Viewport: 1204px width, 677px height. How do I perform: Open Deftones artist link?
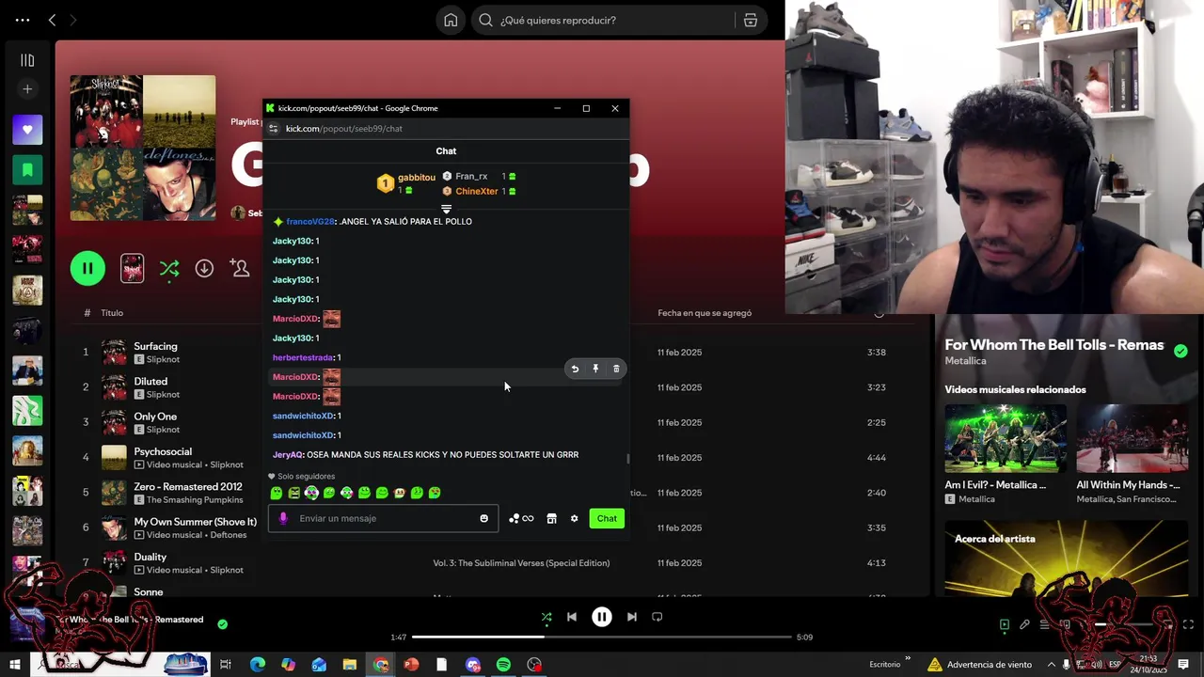229,535
